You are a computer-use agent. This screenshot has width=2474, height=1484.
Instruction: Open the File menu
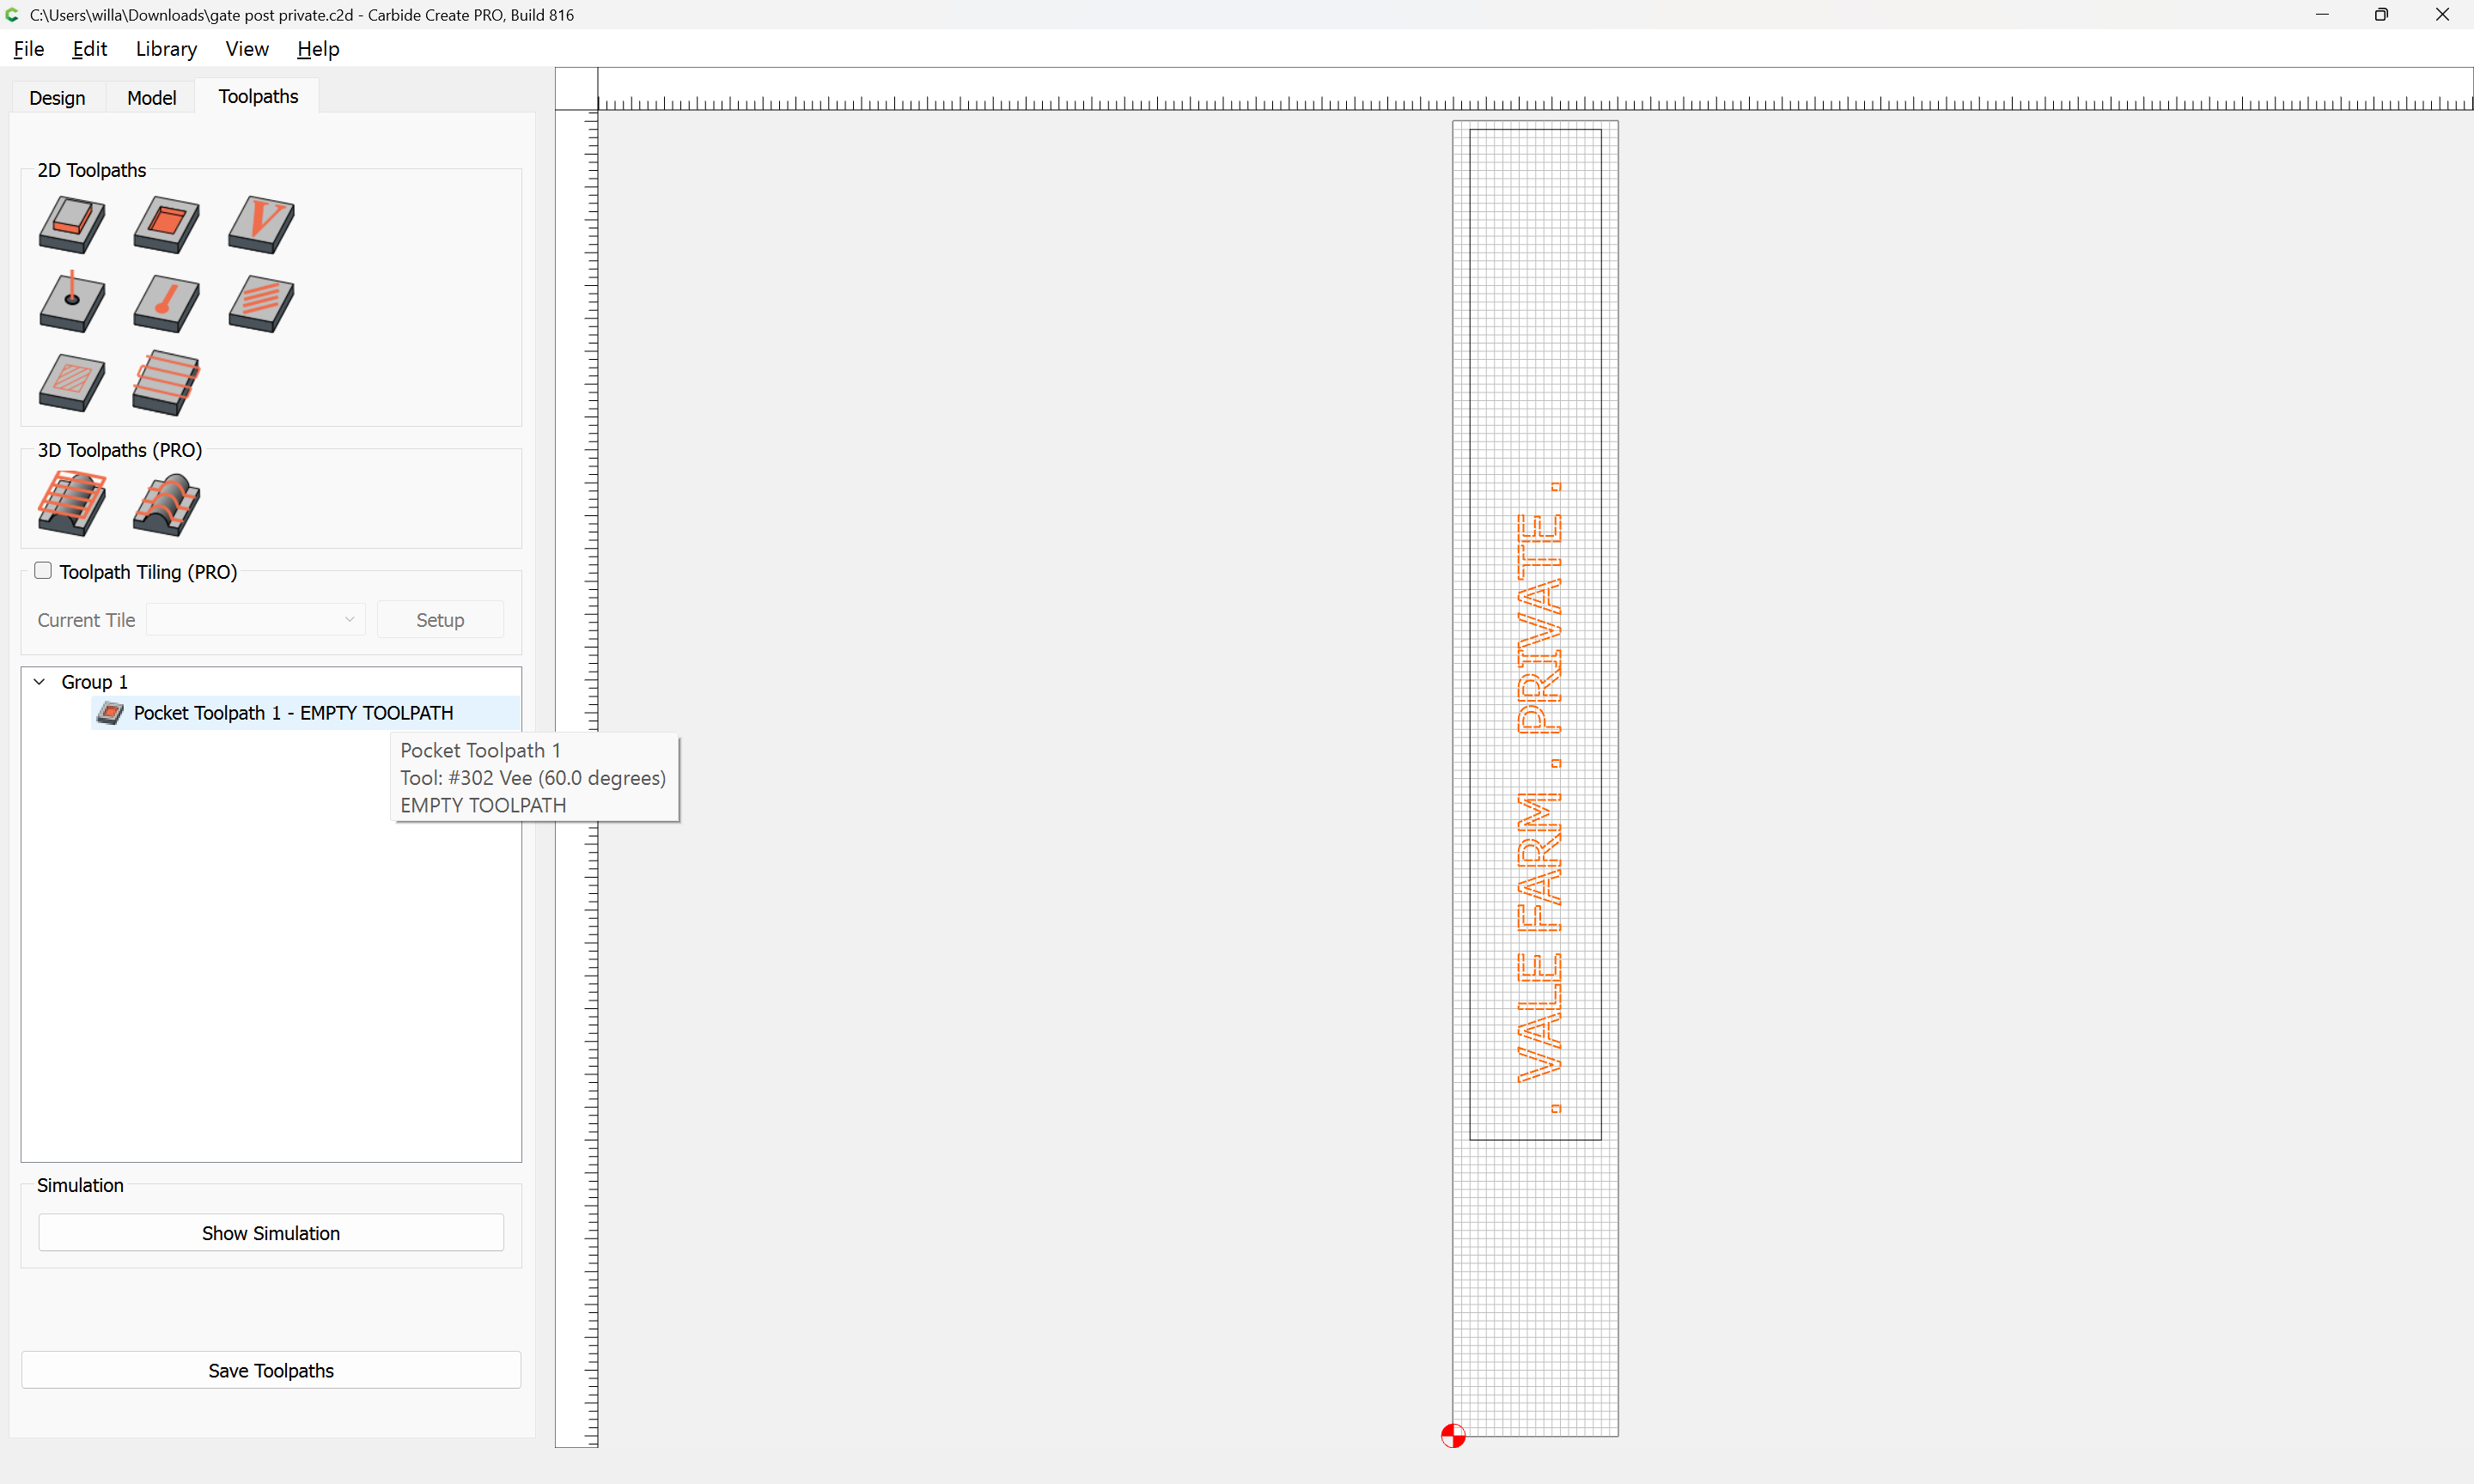(28, 48)
